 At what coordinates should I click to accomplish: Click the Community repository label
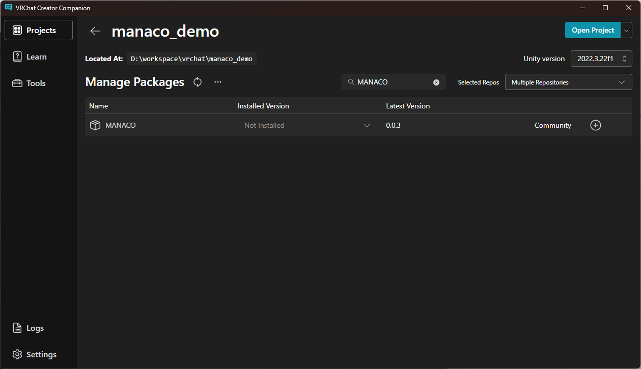[x=553, y=125]
